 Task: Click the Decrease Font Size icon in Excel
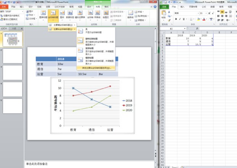pyautogui.click(x=213, y=13)
